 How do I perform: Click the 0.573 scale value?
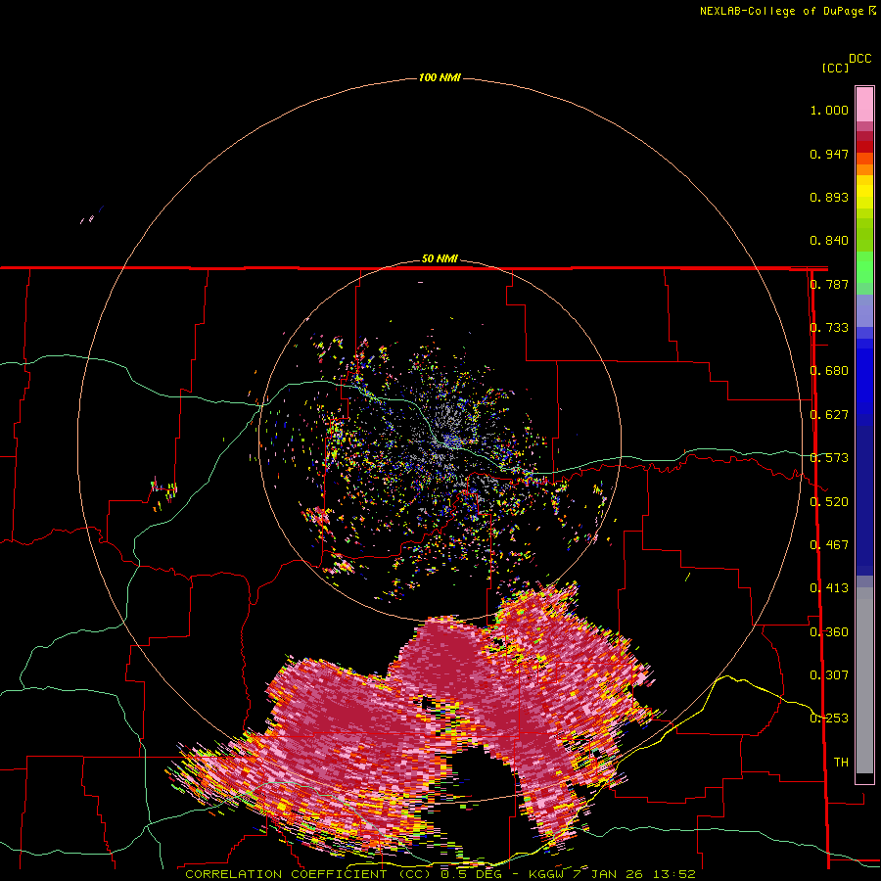[x=829, y=458]
